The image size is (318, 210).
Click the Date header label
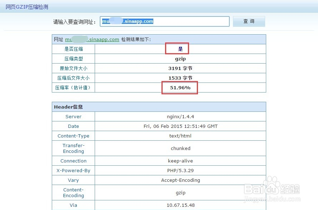(73, 126)
